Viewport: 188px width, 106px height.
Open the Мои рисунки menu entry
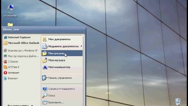pos(62,53)
